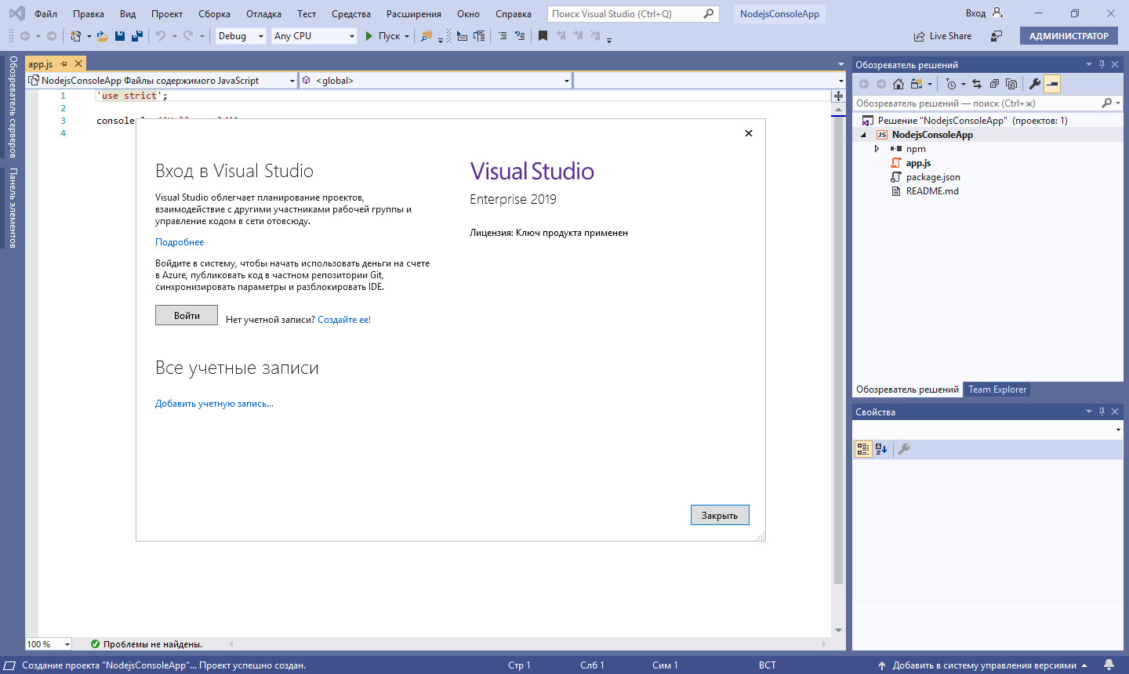
Task: Click the Switch Views icon in Solution Explorer
Action: pos(916,84)
